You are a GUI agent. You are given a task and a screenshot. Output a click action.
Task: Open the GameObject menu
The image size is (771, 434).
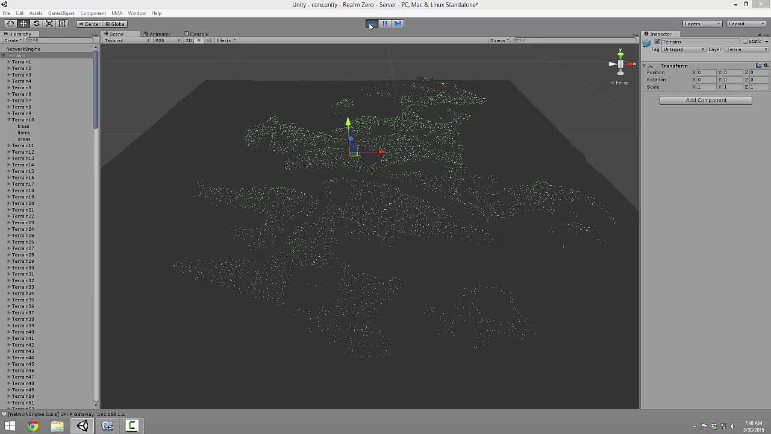pos(63,13)
